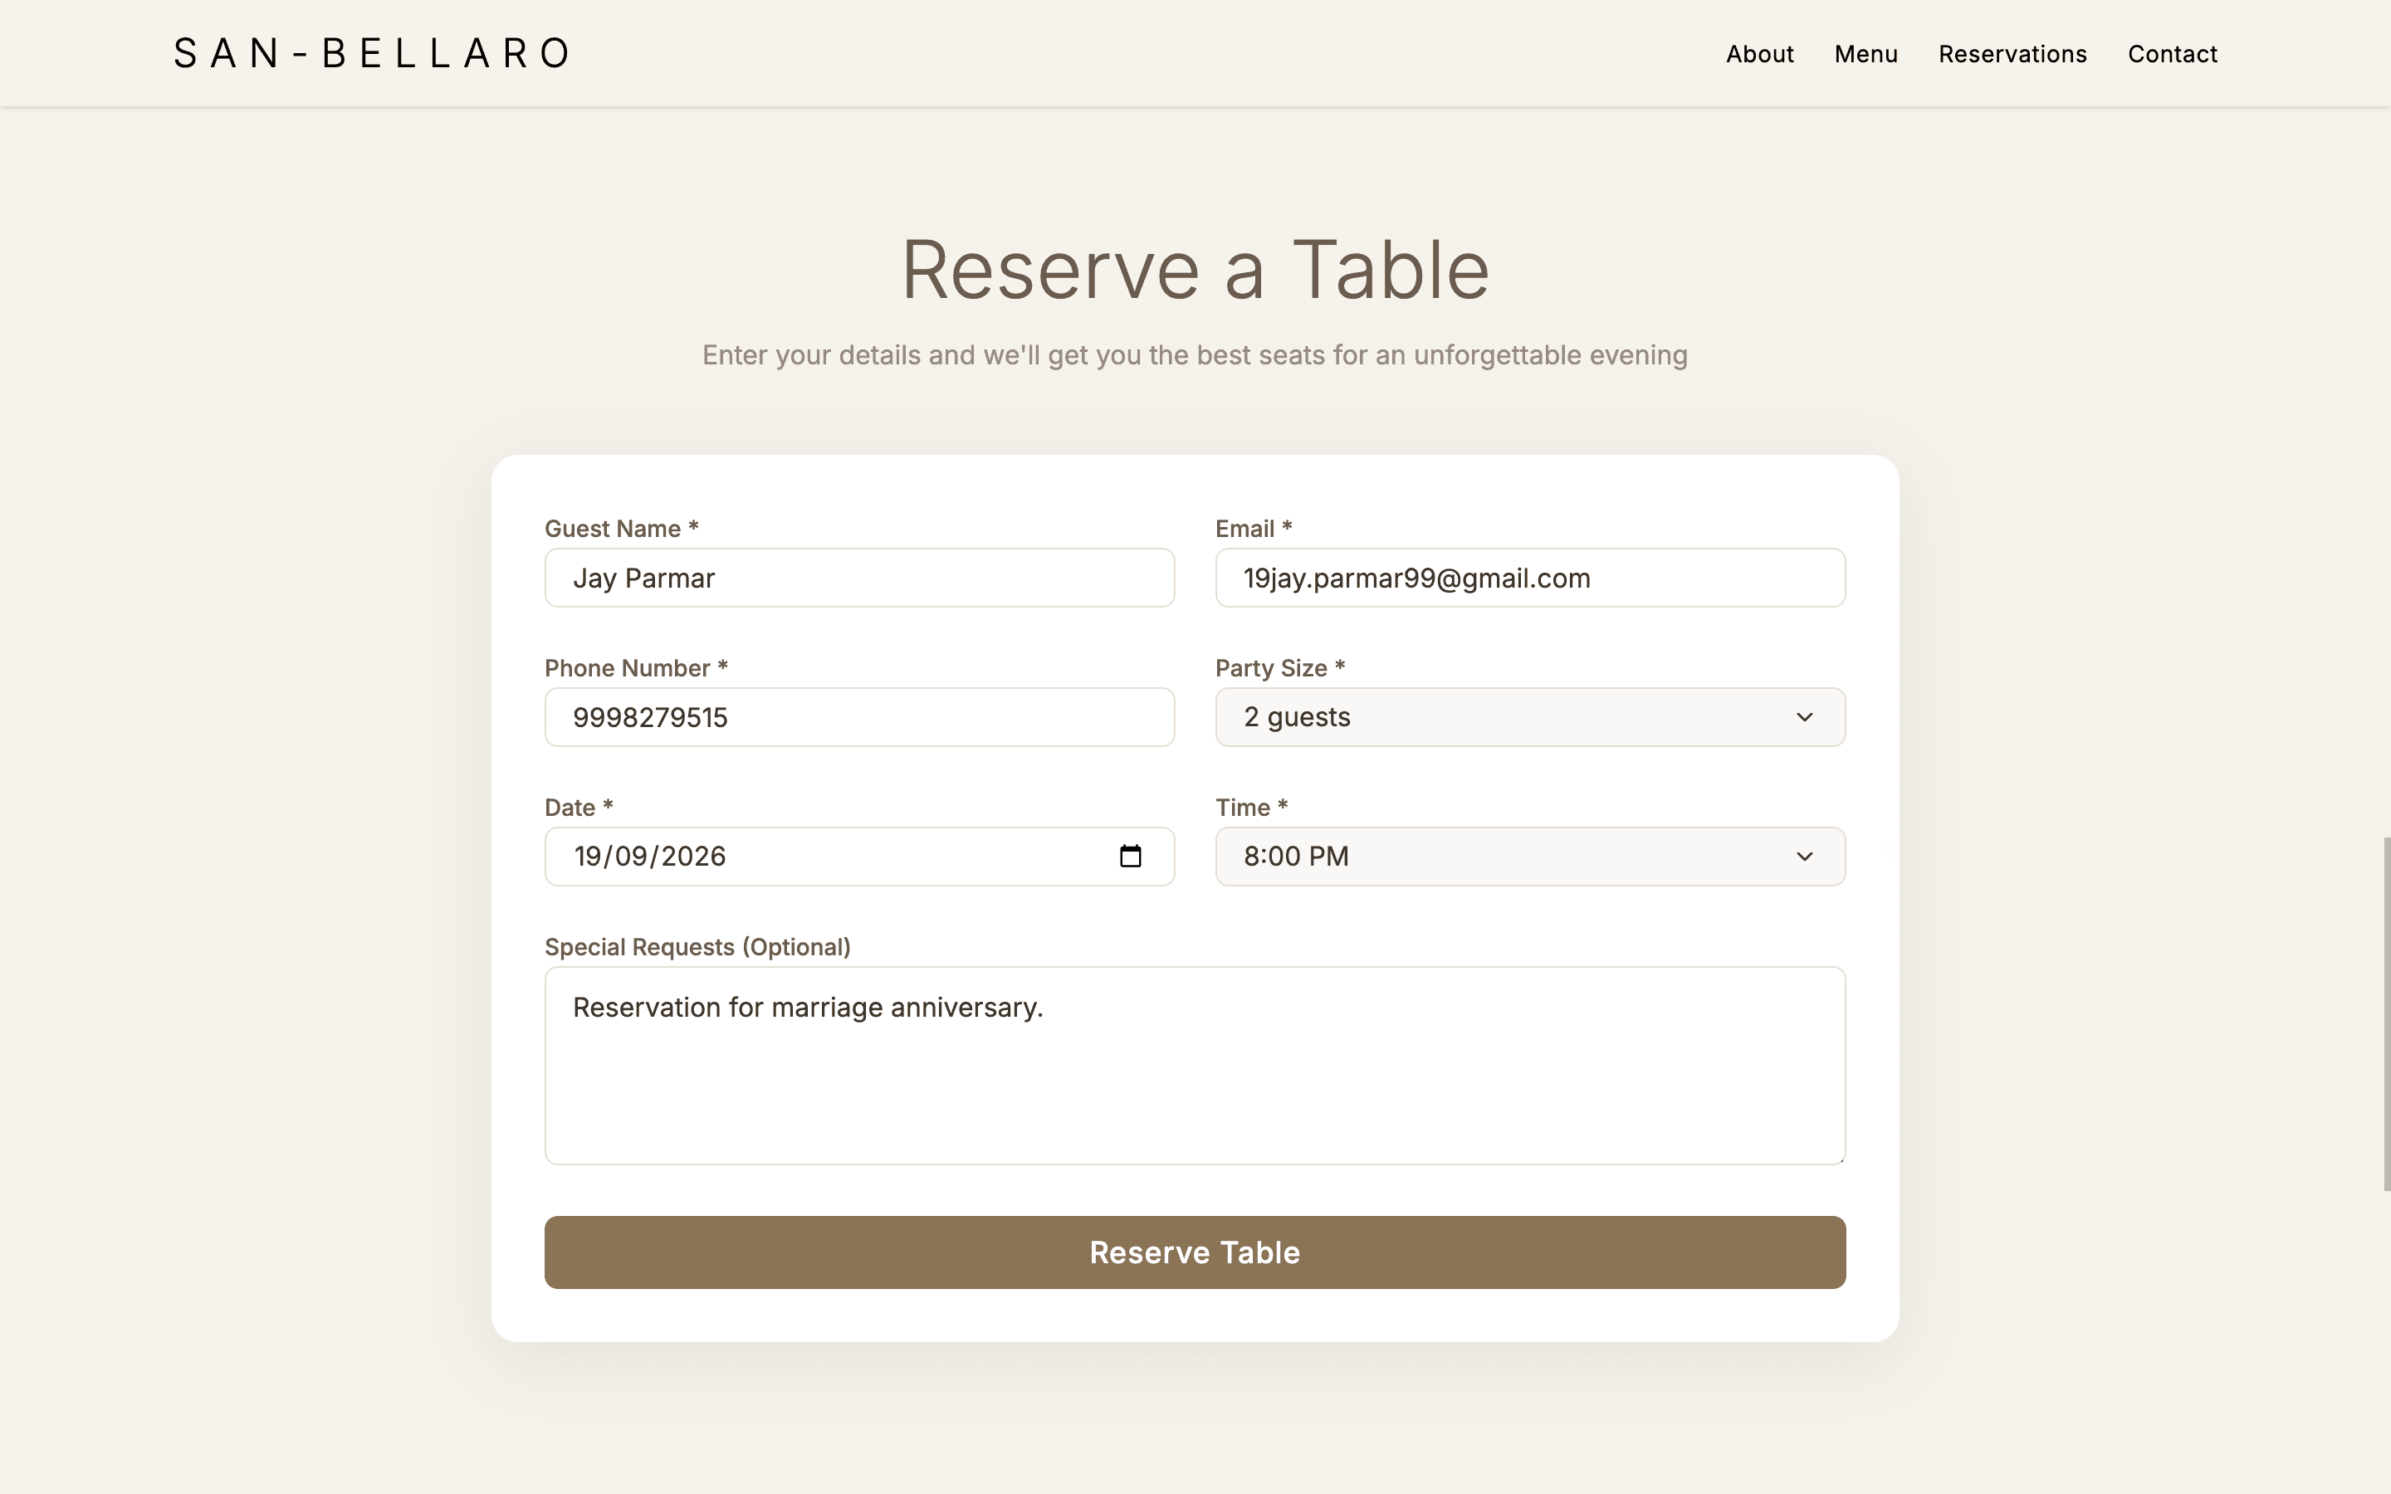Click the "Special Requests (Optional)" label
Image resolution: width=2391 pixels, height=1494 pixels.
click(697, 946)
